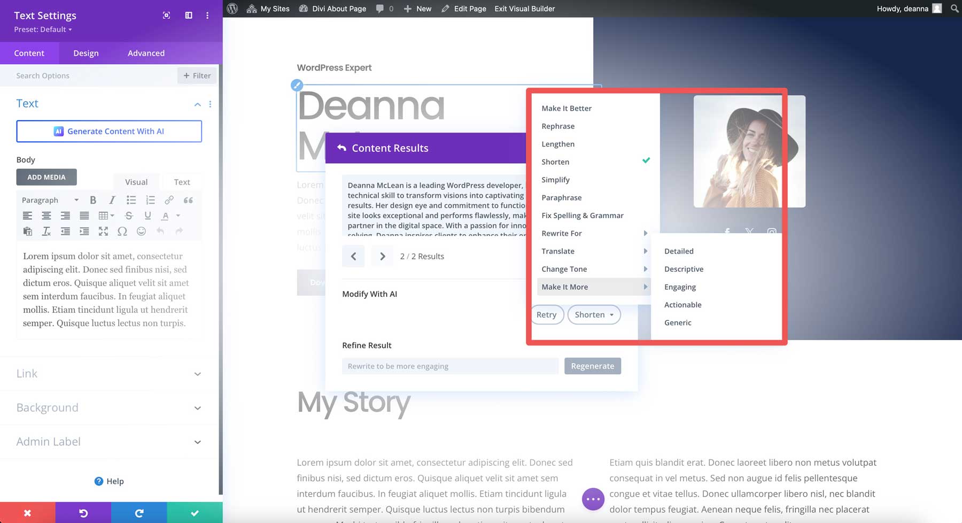Click Generate Content With AI
Image resolution: width=962 pixels, height=523 pixels.
pyautogui.click(x=109, y=131)
